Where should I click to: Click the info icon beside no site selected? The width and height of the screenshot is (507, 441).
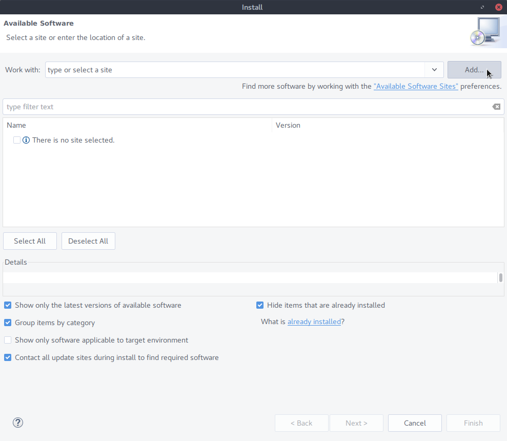point(26,140)
